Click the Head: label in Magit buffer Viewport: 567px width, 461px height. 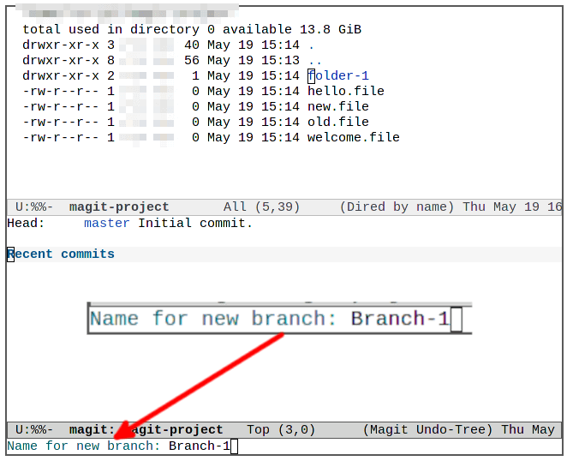pos(26,224)
